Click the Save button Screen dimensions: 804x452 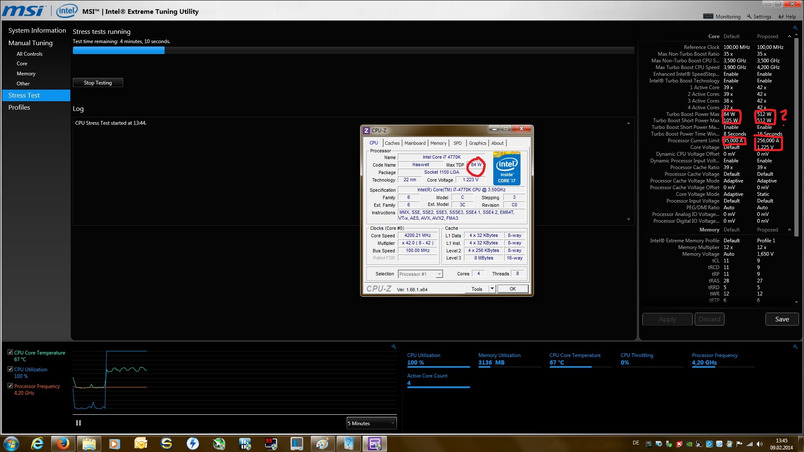[x=782, y=319]
